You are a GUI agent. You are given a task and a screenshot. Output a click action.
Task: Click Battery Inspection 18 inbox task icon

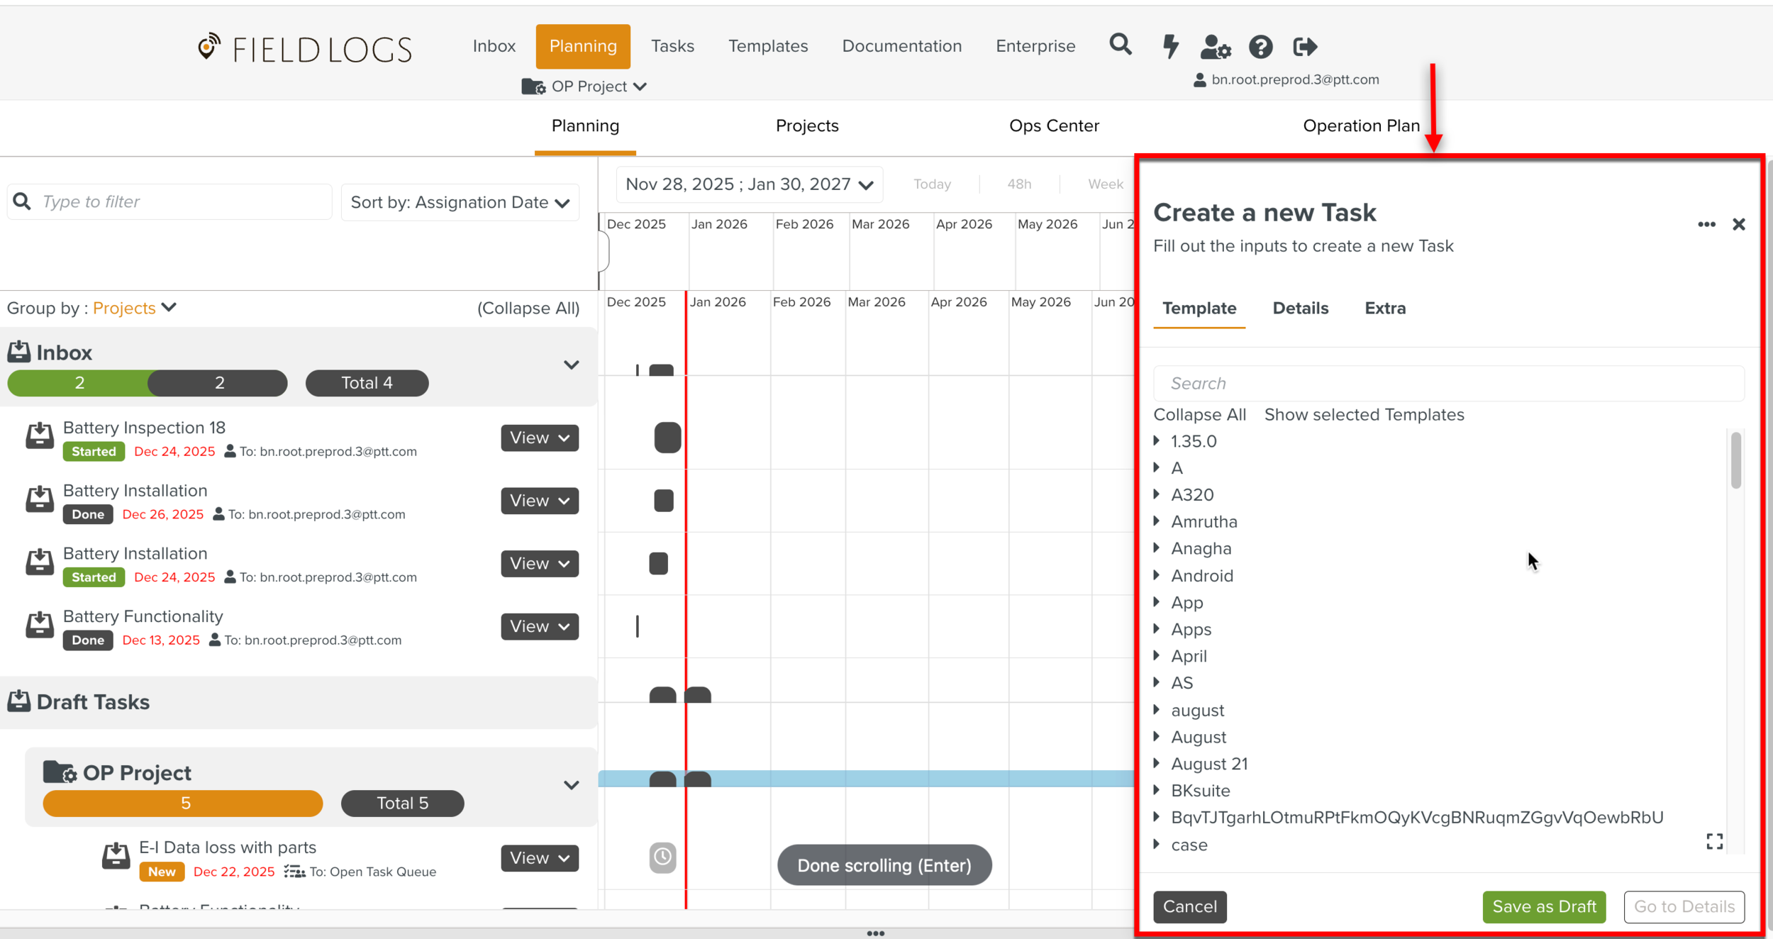pos(40,436)
